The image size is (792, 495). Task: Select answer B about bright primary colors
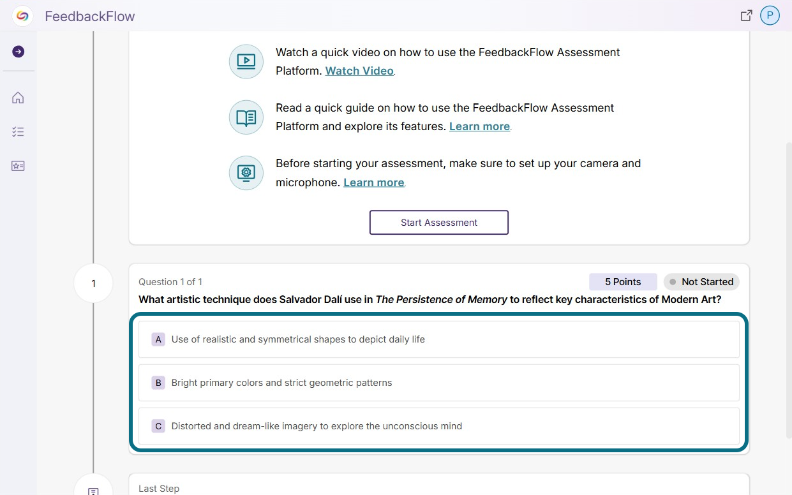coord(439,383)
